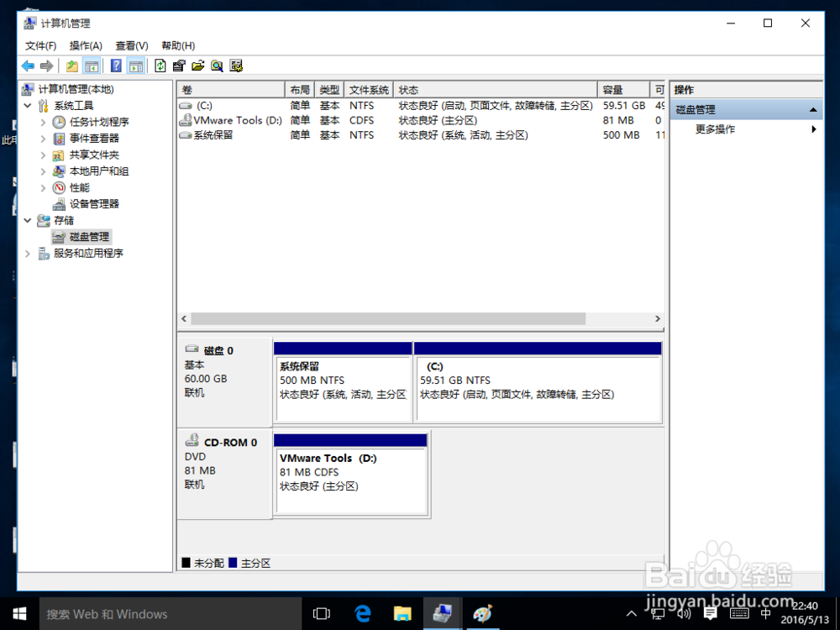Select System Tools (系统工具) node
Screen dimensions: 840x630
pos(66,106)
